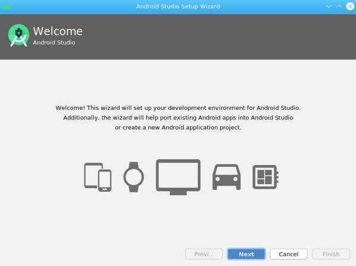Minimize window with down chevron
Screen dimensions: 356x266
(329, 7)
